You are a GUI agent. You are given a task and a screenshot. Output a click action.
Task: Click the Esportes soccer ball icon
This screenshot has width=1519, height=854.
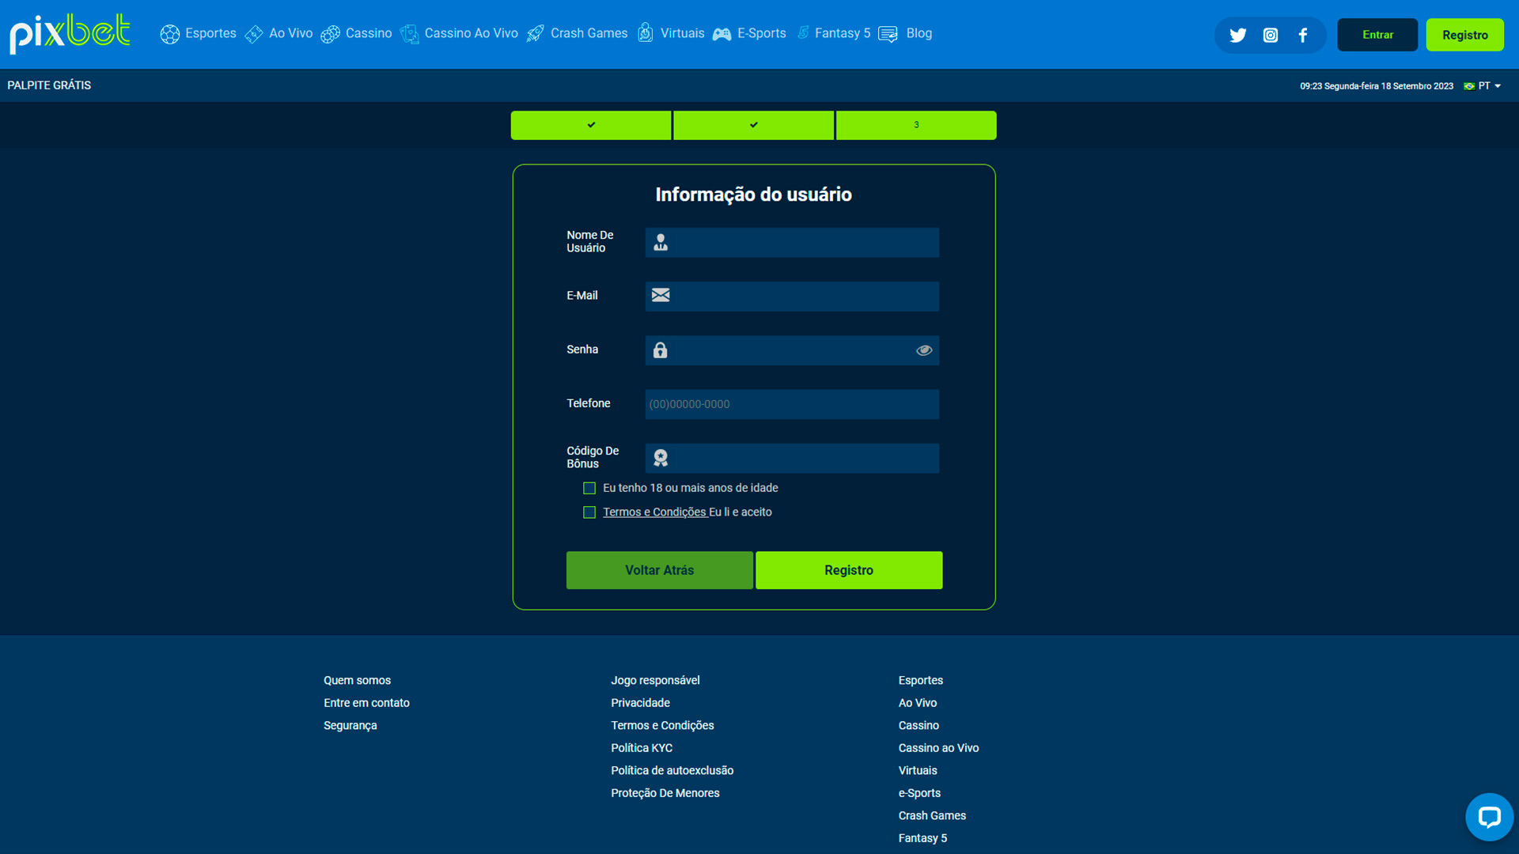click(170, 34)
